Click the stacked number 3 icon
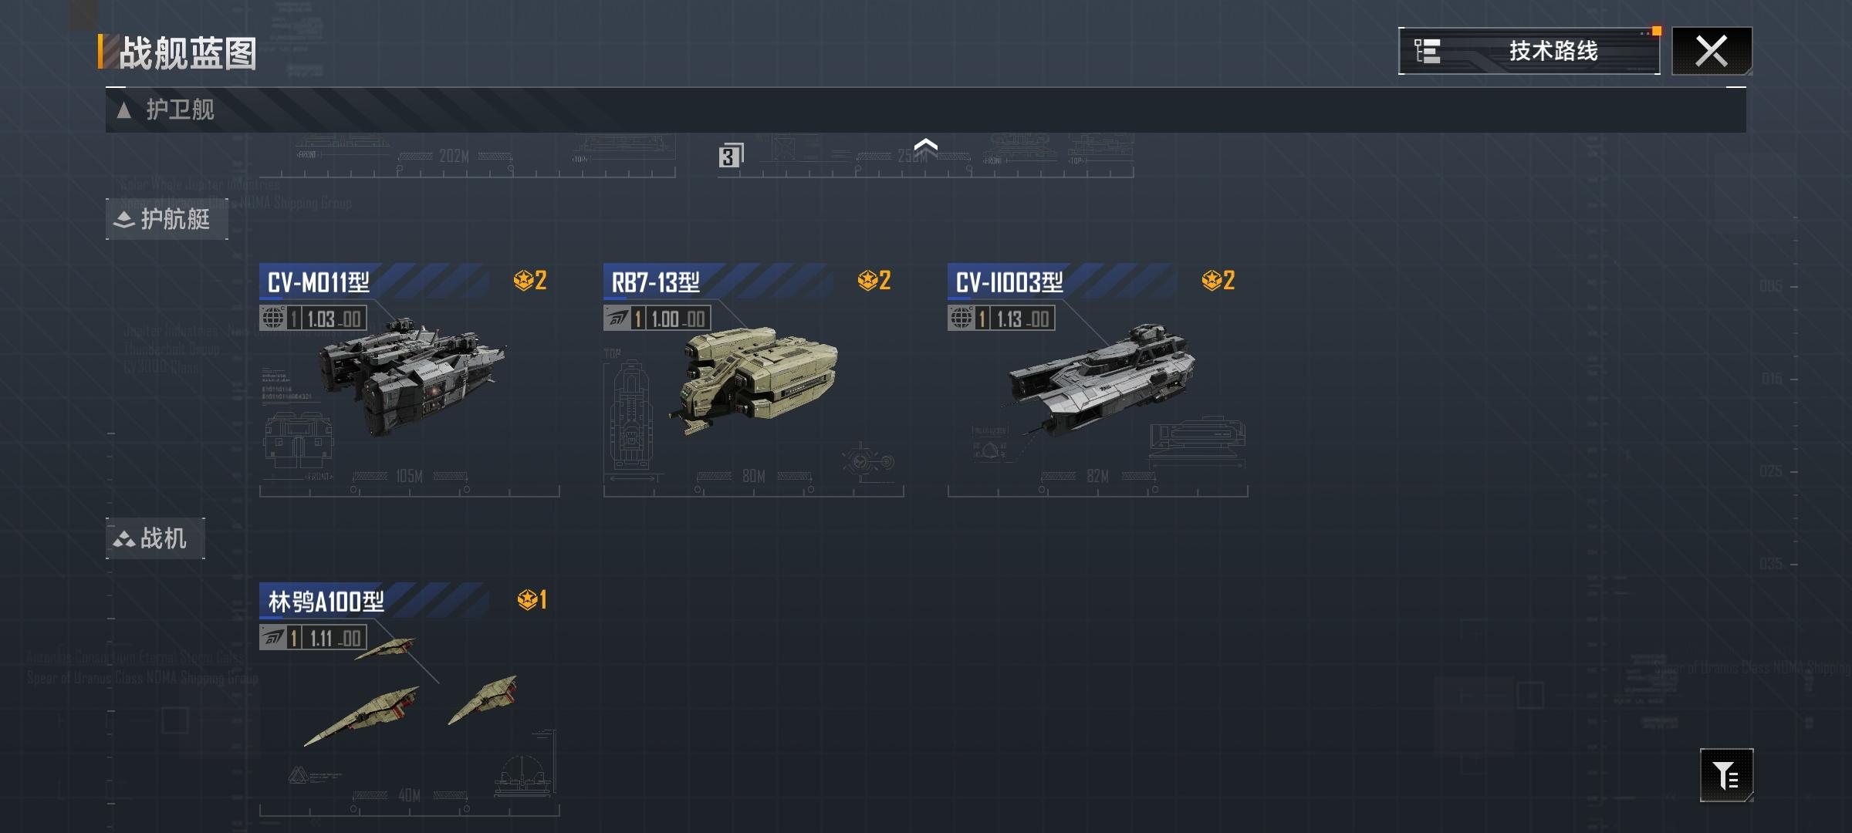 (731, 156)
